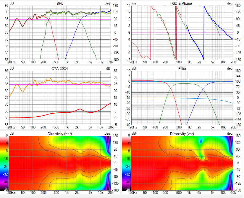Click the left-hand dB label on CTA-2034 chart
The width and height of the screenshot is (244, 198).
click(12, 68)
